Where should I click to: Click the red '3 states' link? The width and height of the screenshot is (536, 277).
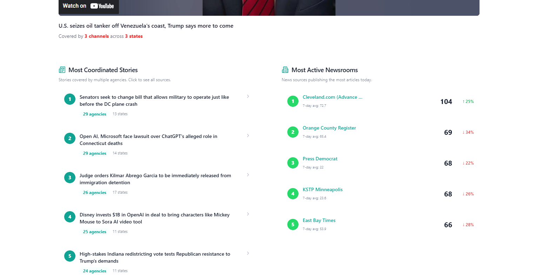pos(134,36)
